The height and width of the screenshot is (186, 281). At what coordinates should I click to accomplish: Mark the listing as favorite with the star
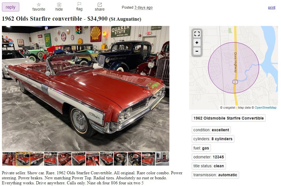coord(39,7)
